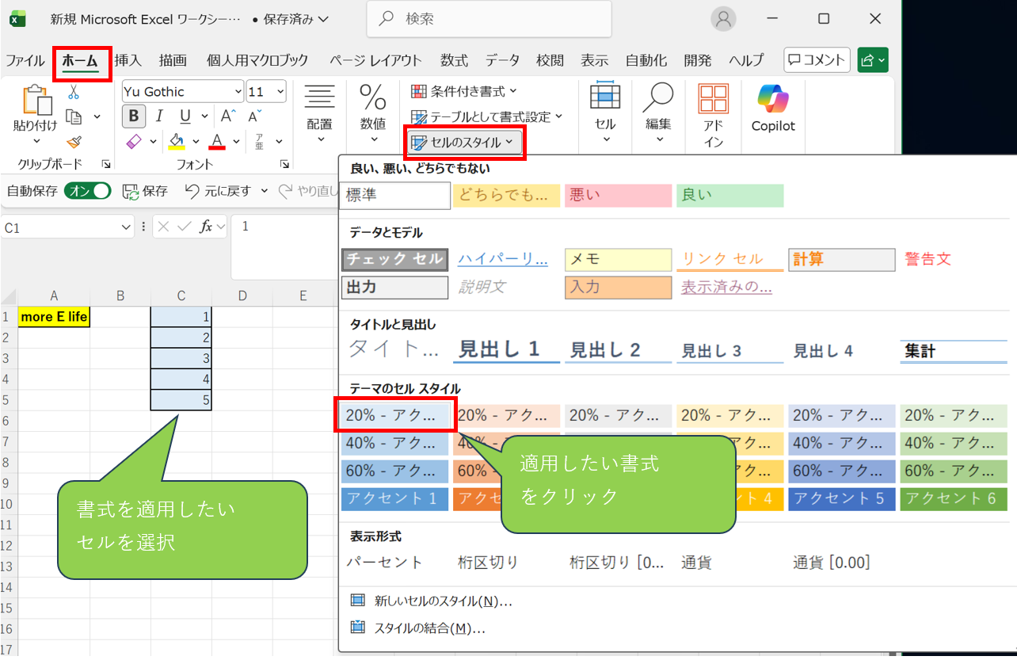
Task: Apply Italic formatting
Action: coord(158,116)
